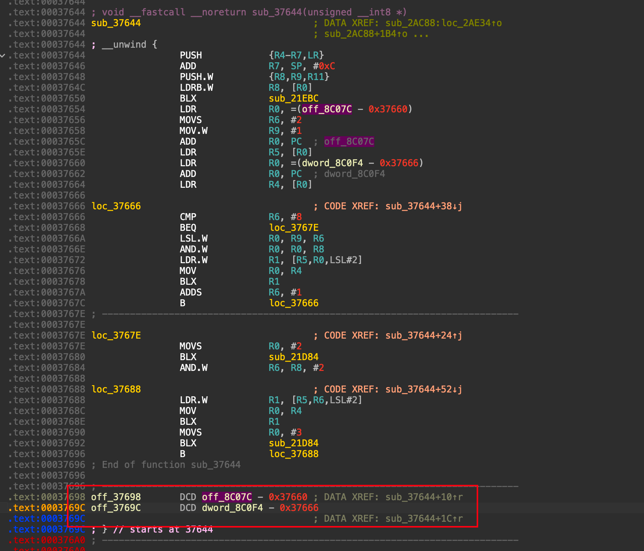
Task: Click the function prototype comment line
Action: coord(249,12)
